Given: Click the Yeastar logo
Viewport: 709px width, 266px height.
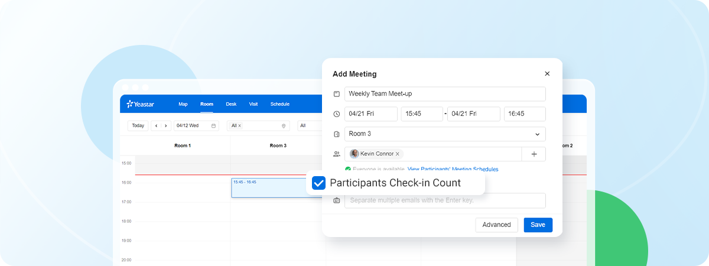Looking at the screenshot, I should (141, 104).
